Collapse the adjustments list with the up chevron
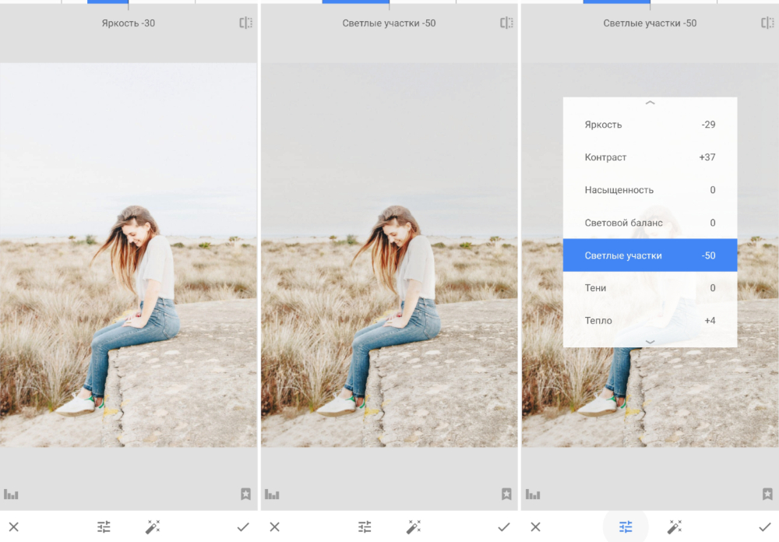Image resolution: width=779 pixels, height=542 pixels. (650, 103)
